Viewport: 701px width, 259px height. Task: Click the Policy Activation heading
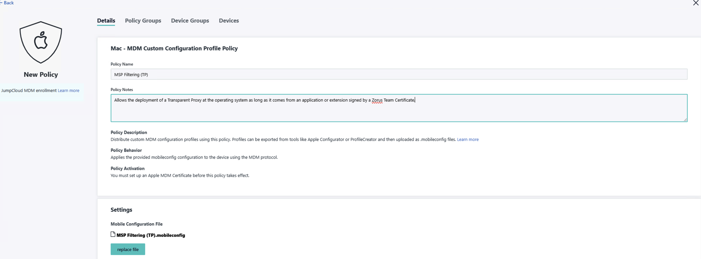128,168
